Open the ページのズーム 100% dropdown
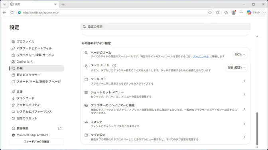268x150 pixels. 240,55
